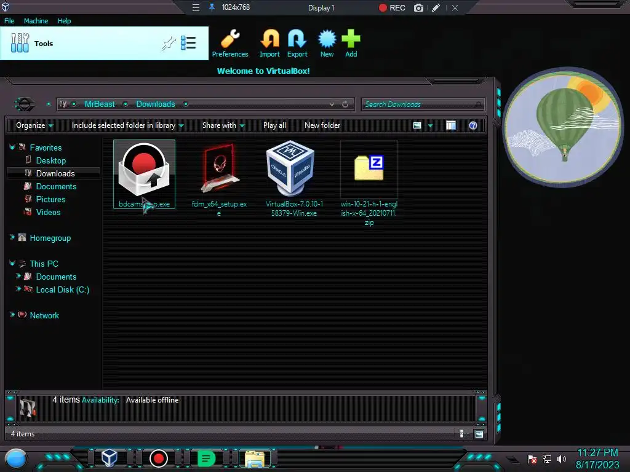Select Pictures under Favorites
This screenshot has width=630, height=472.
click(x=50, y=199)
